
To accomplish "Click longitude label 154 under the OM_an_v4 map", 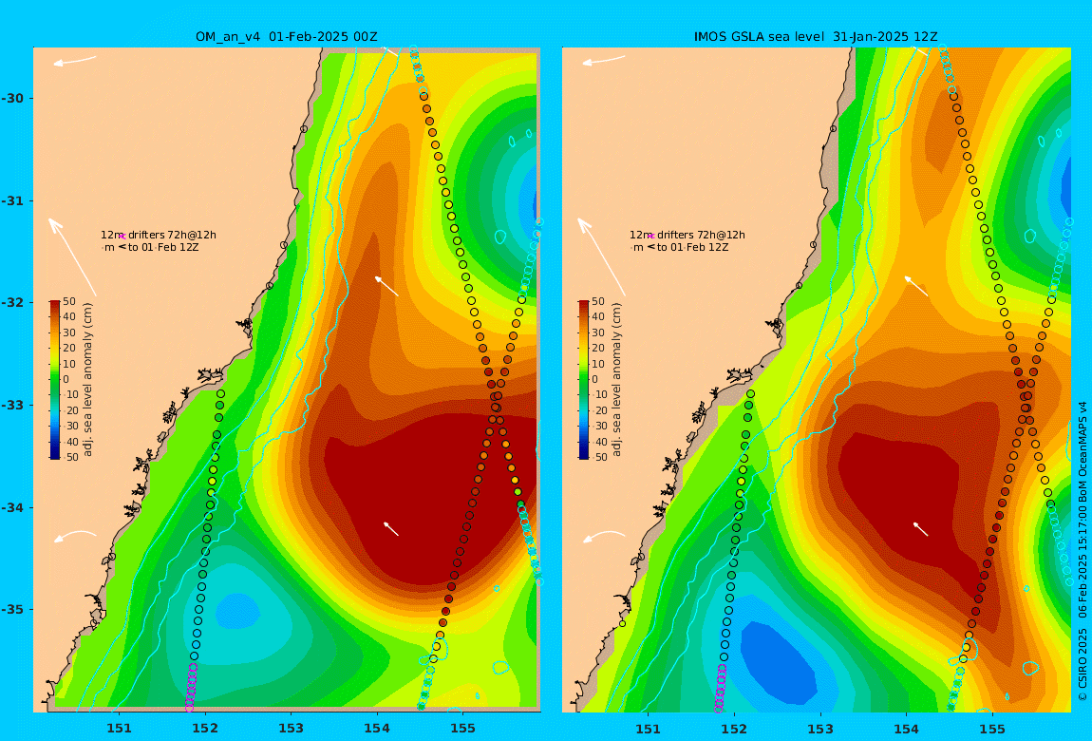I will [x=377, y=729].
